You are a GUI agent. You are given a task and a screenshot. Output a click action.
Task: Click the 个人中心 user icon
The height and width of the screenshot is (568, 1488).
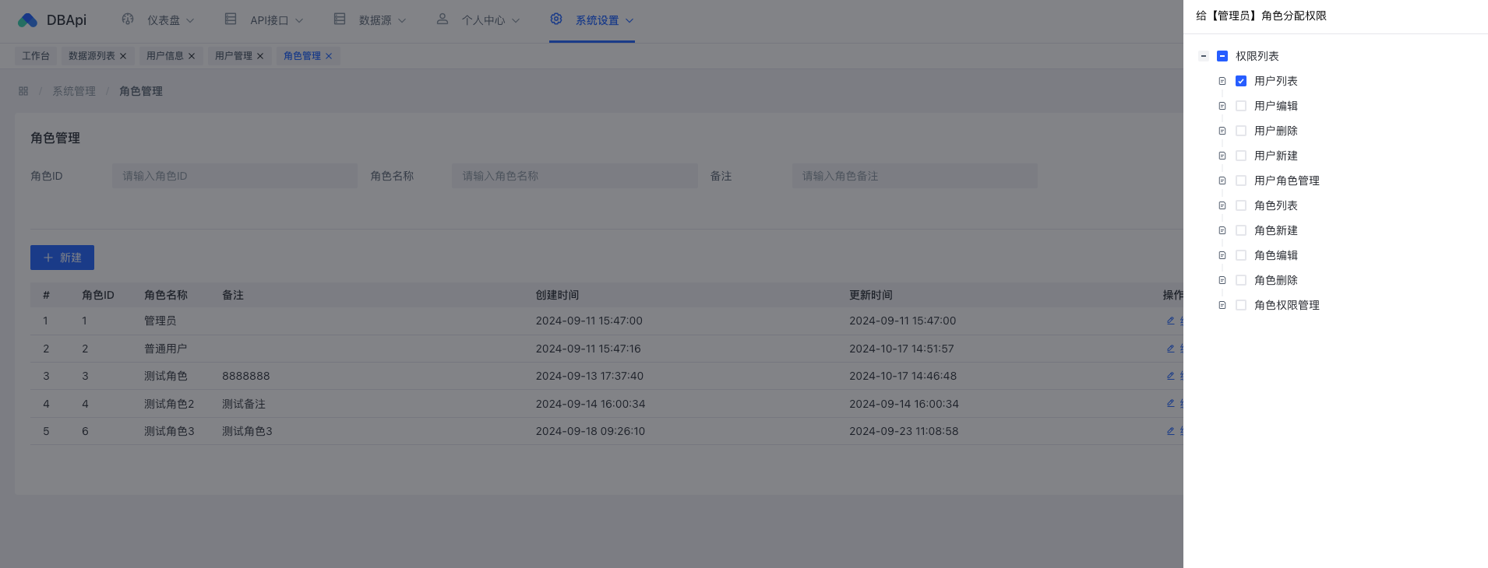click(x=443, y=19)
